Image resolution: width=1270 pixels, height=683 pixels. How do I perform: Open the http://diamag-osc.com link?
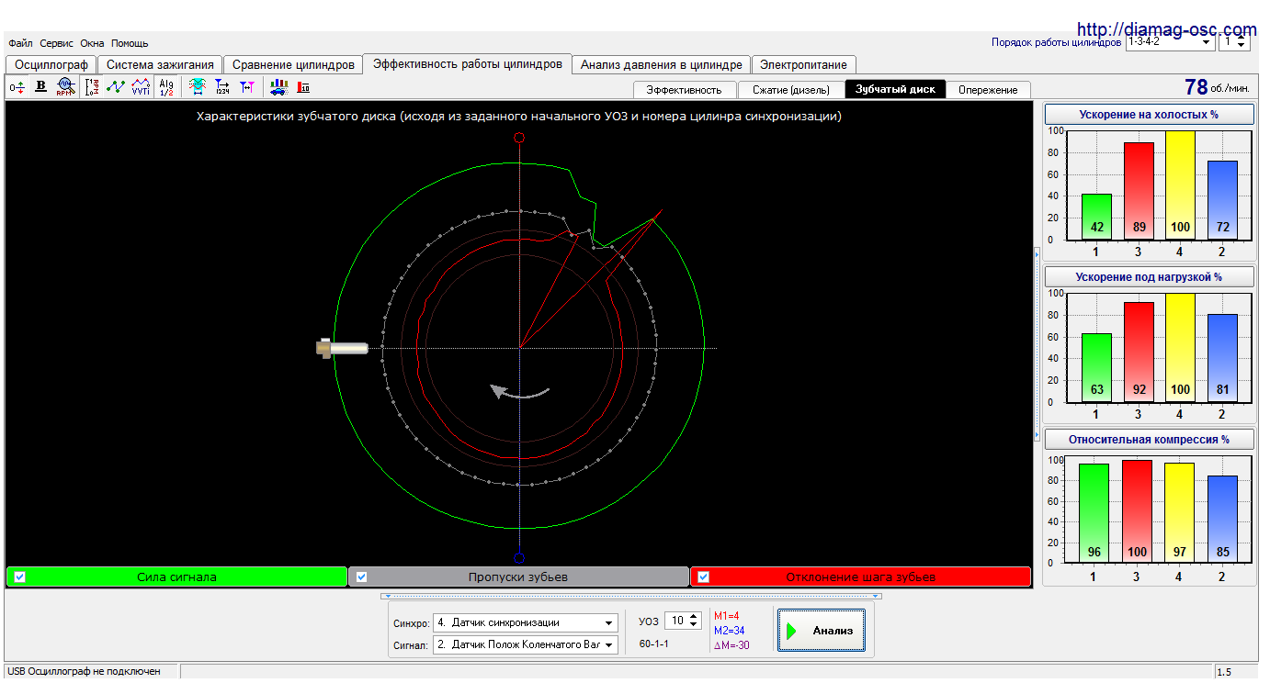[x=1166, y=29]
